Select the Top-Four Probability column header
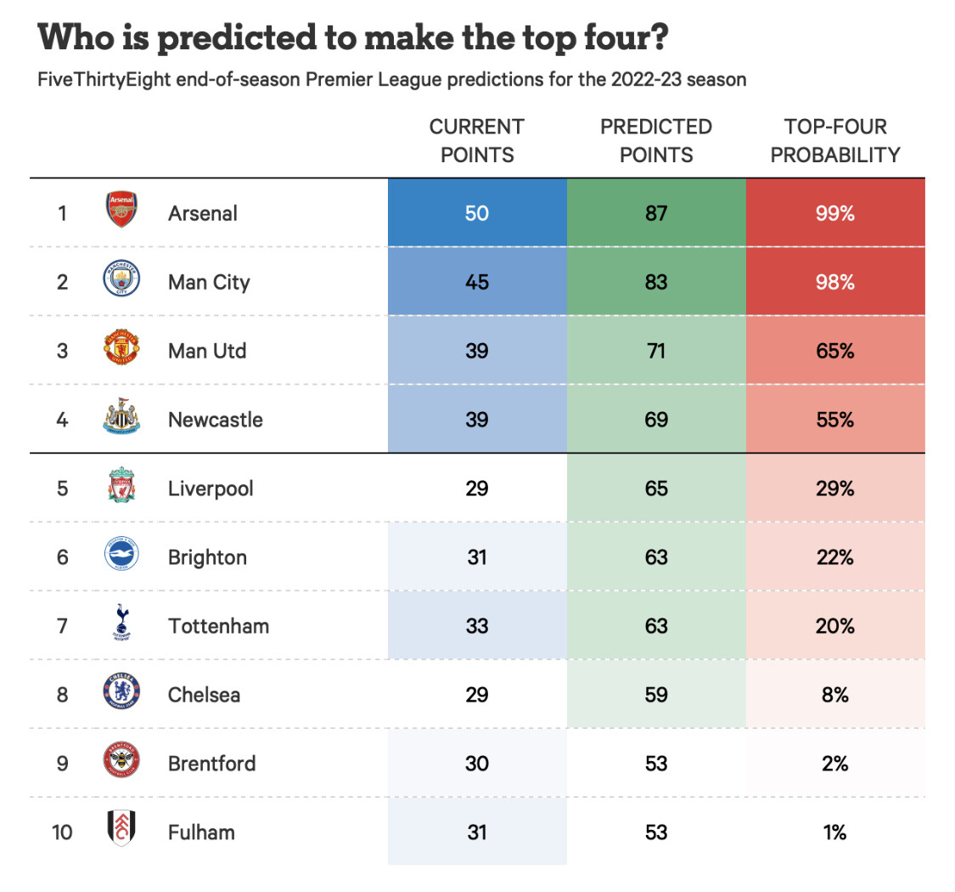 tap(835, 141)
